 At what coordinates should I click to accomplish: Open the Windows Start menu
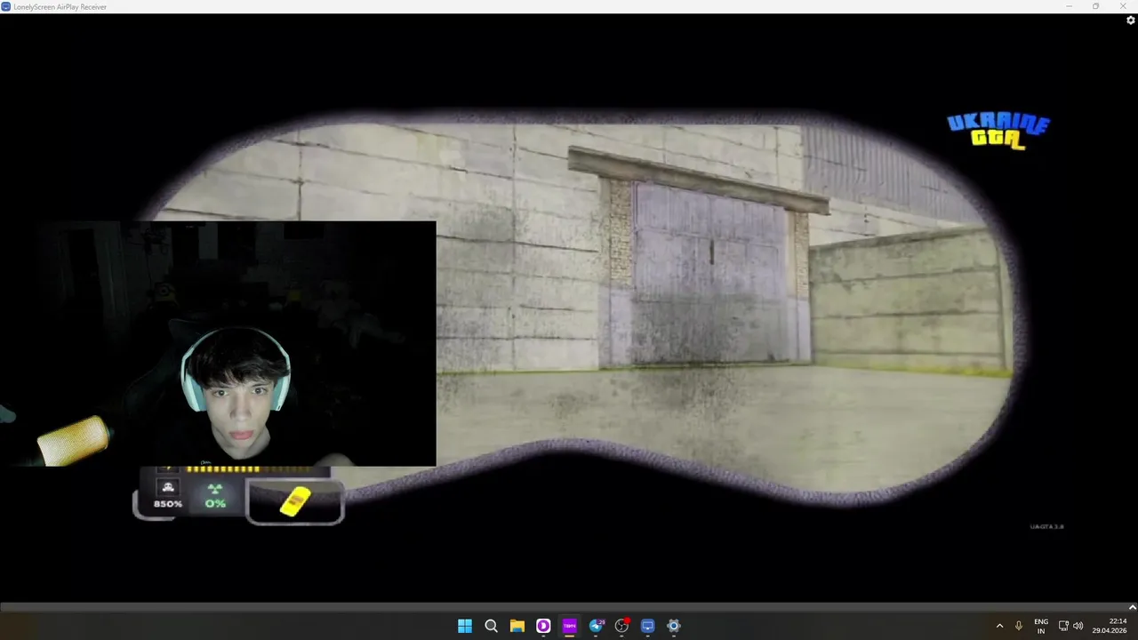465,626
